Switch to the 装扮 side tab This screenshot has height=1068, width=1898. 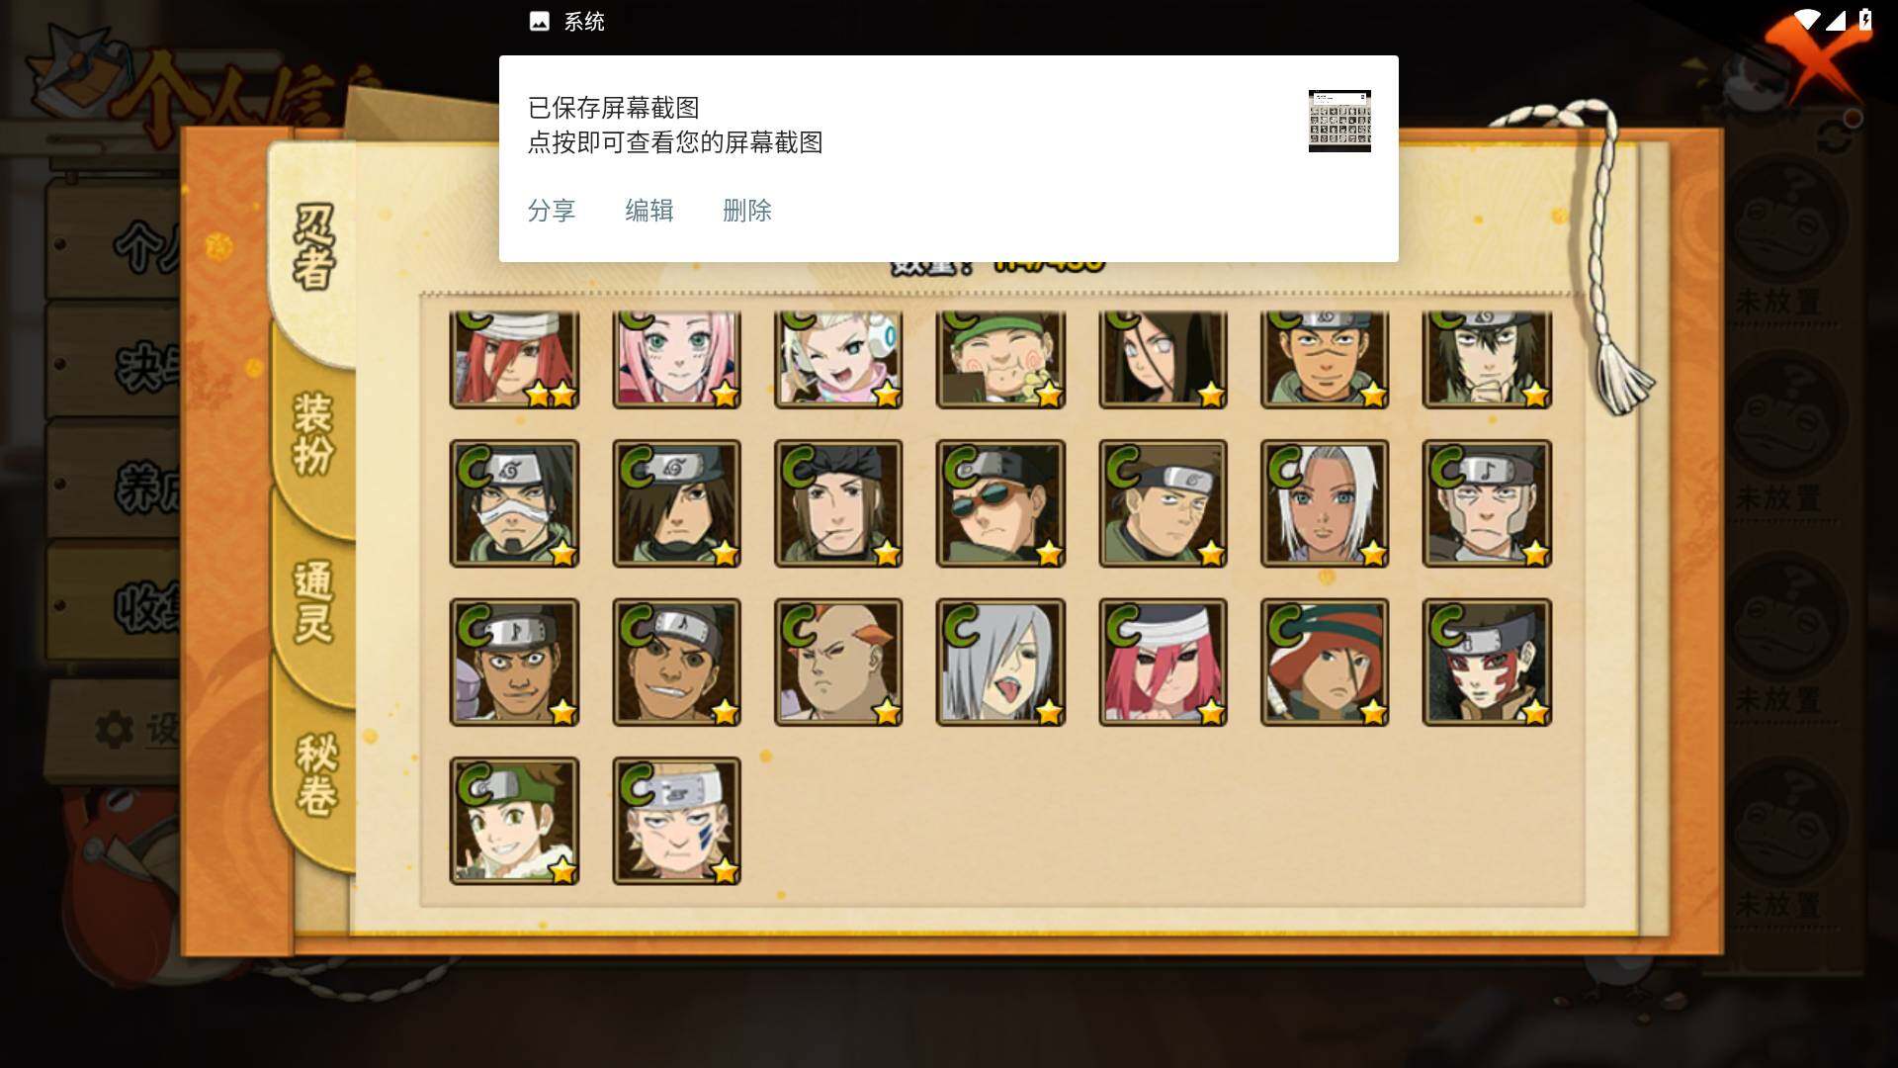pos(313,433)
